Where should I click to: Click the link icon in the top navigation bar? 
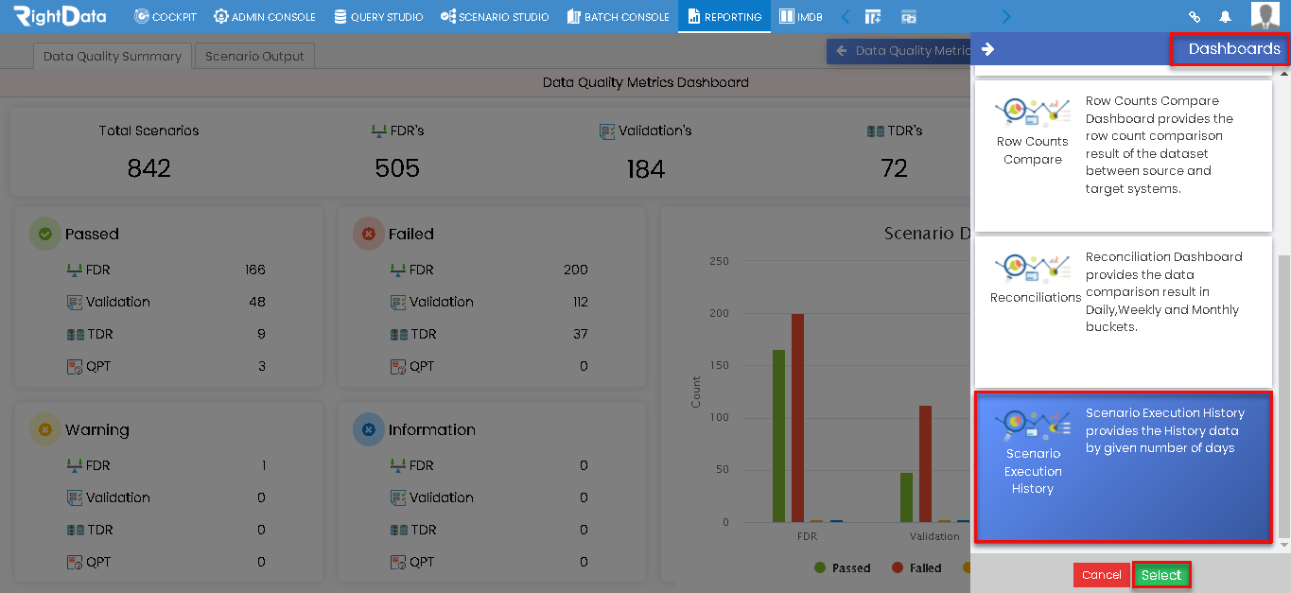pos(1195,16)
